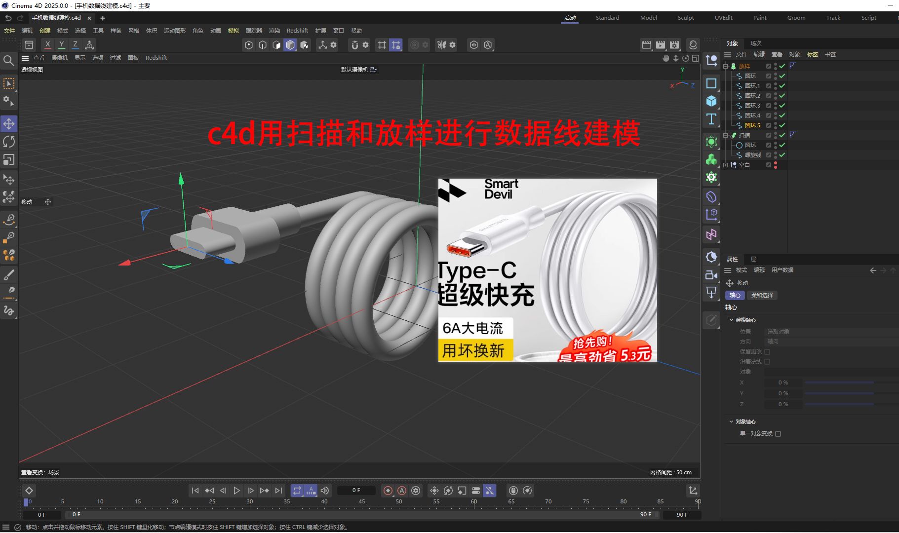Open the viewport search magnifier tool
Image resolution: width=899 pixels, height=533 pixels.
pyautogui.click(x=8, y=61)
